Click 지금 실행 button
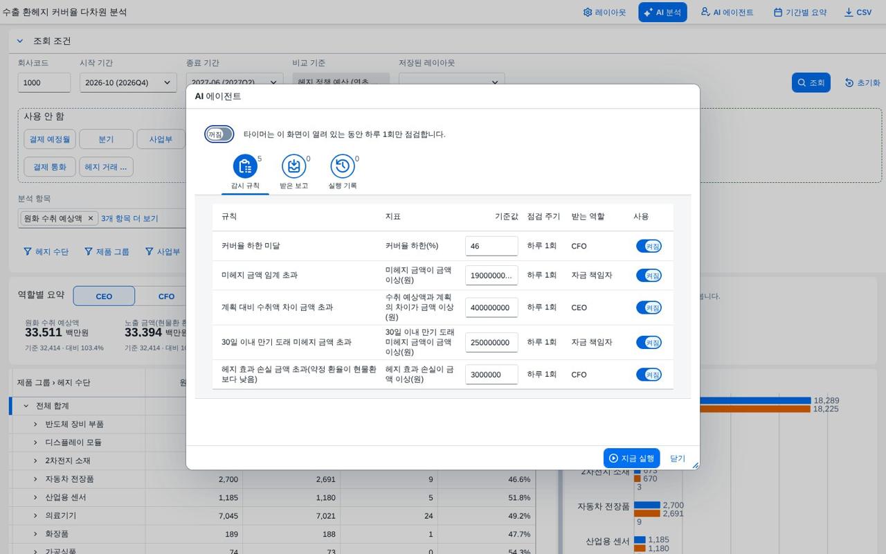 pos(631,458)
